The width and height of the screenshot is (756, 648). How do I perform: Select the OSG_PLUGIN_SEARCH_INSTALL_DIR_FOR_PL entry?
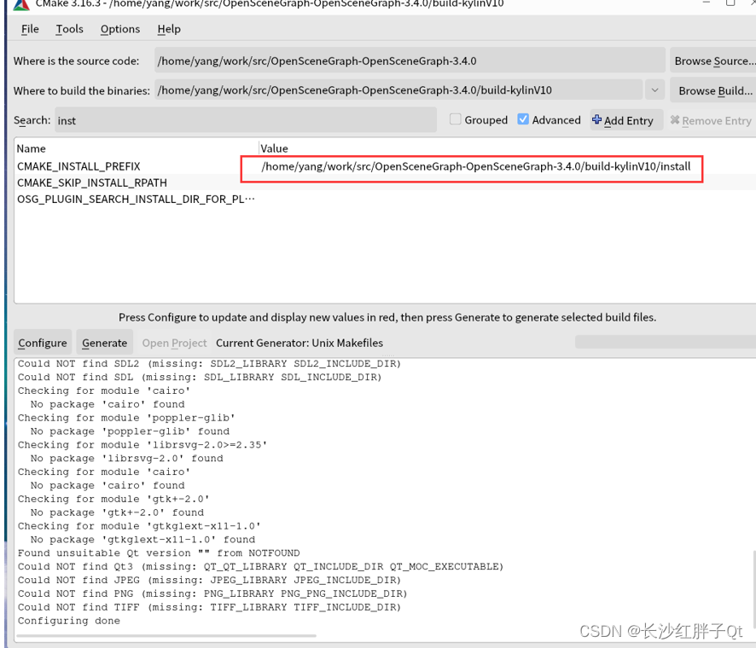pyautogui.click(x=136, y=199)
